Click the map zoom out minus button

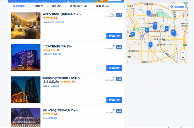pyautogui.click(x=183, y=57)
